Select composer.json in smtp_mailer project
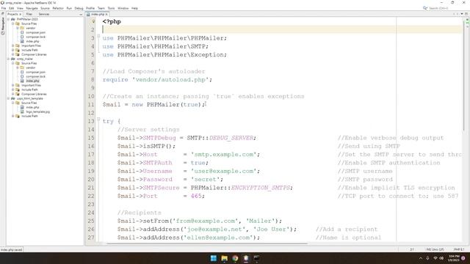Screen dimensions: 470x264 [x=35, y=72]
